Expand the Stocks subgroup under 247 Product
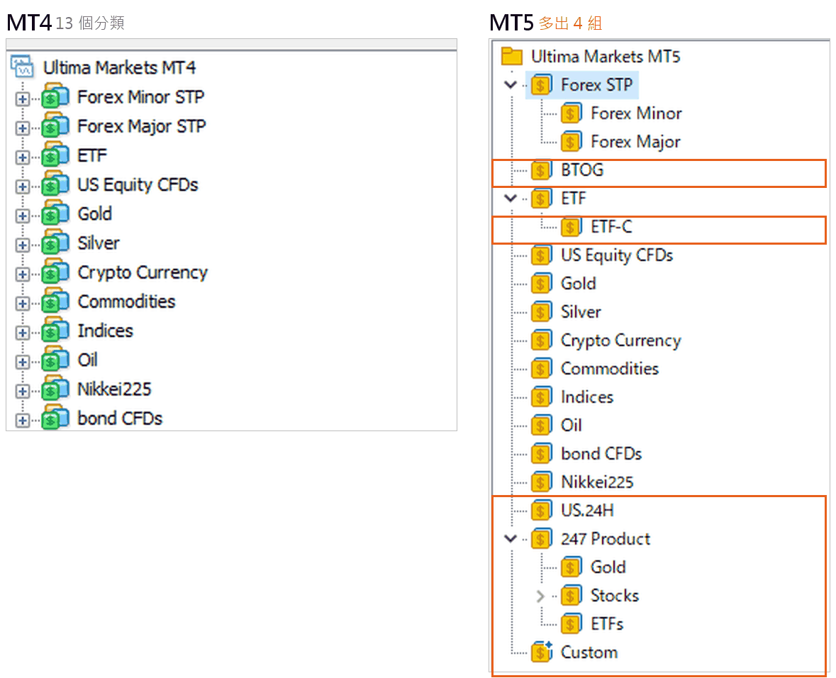Screen dimensions: 836x678 (540, 596)
